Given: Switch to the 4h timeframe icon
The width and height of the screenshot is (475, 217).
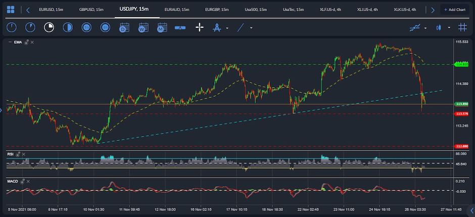Looking at the screenshot, I should click(x=106, y=28).
